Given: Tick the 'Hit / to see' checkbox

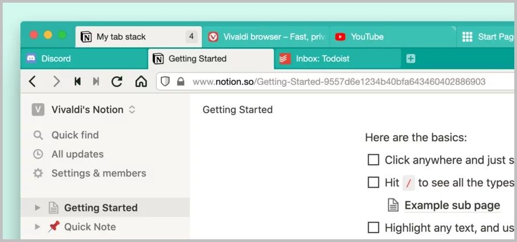Looking at the screenshot, I should [x=373, y=183].
